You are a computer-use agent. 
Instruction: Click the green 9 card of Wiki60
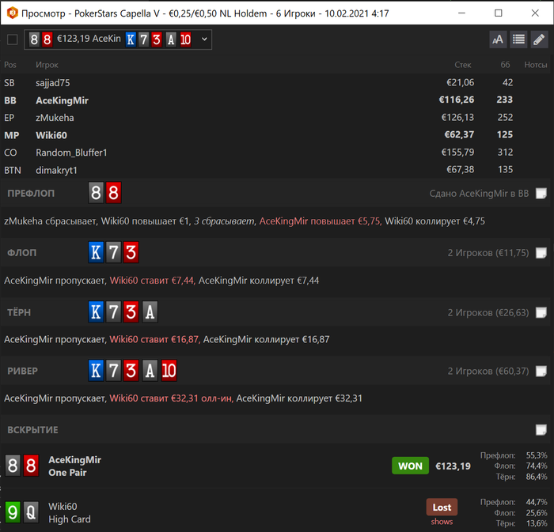[x=13, y=512]
